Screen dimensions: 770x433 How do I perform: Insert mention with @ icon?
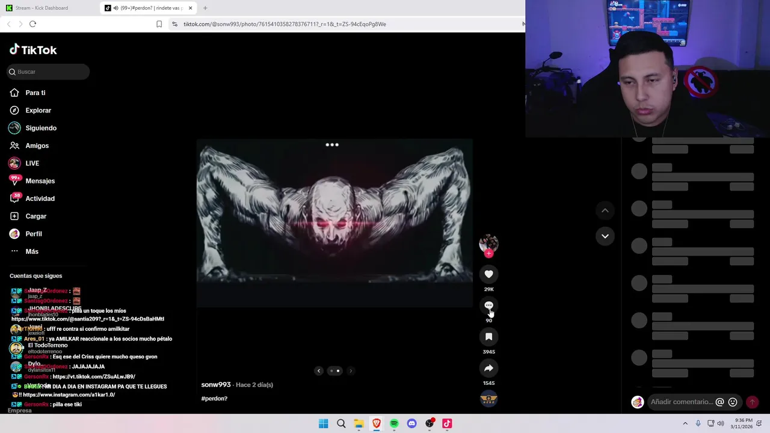point(719,402)
